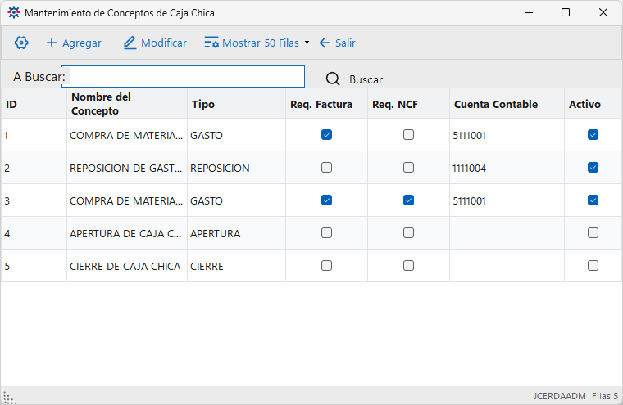Select the REPOSICION DE GAST... name cell

[x=127, y=168]
